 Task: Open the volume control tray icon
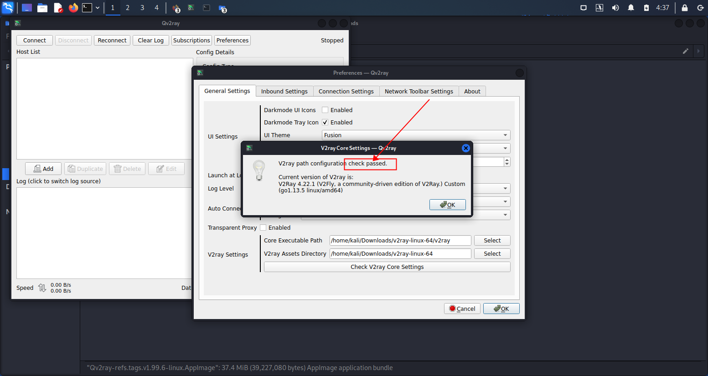point(615,8)
